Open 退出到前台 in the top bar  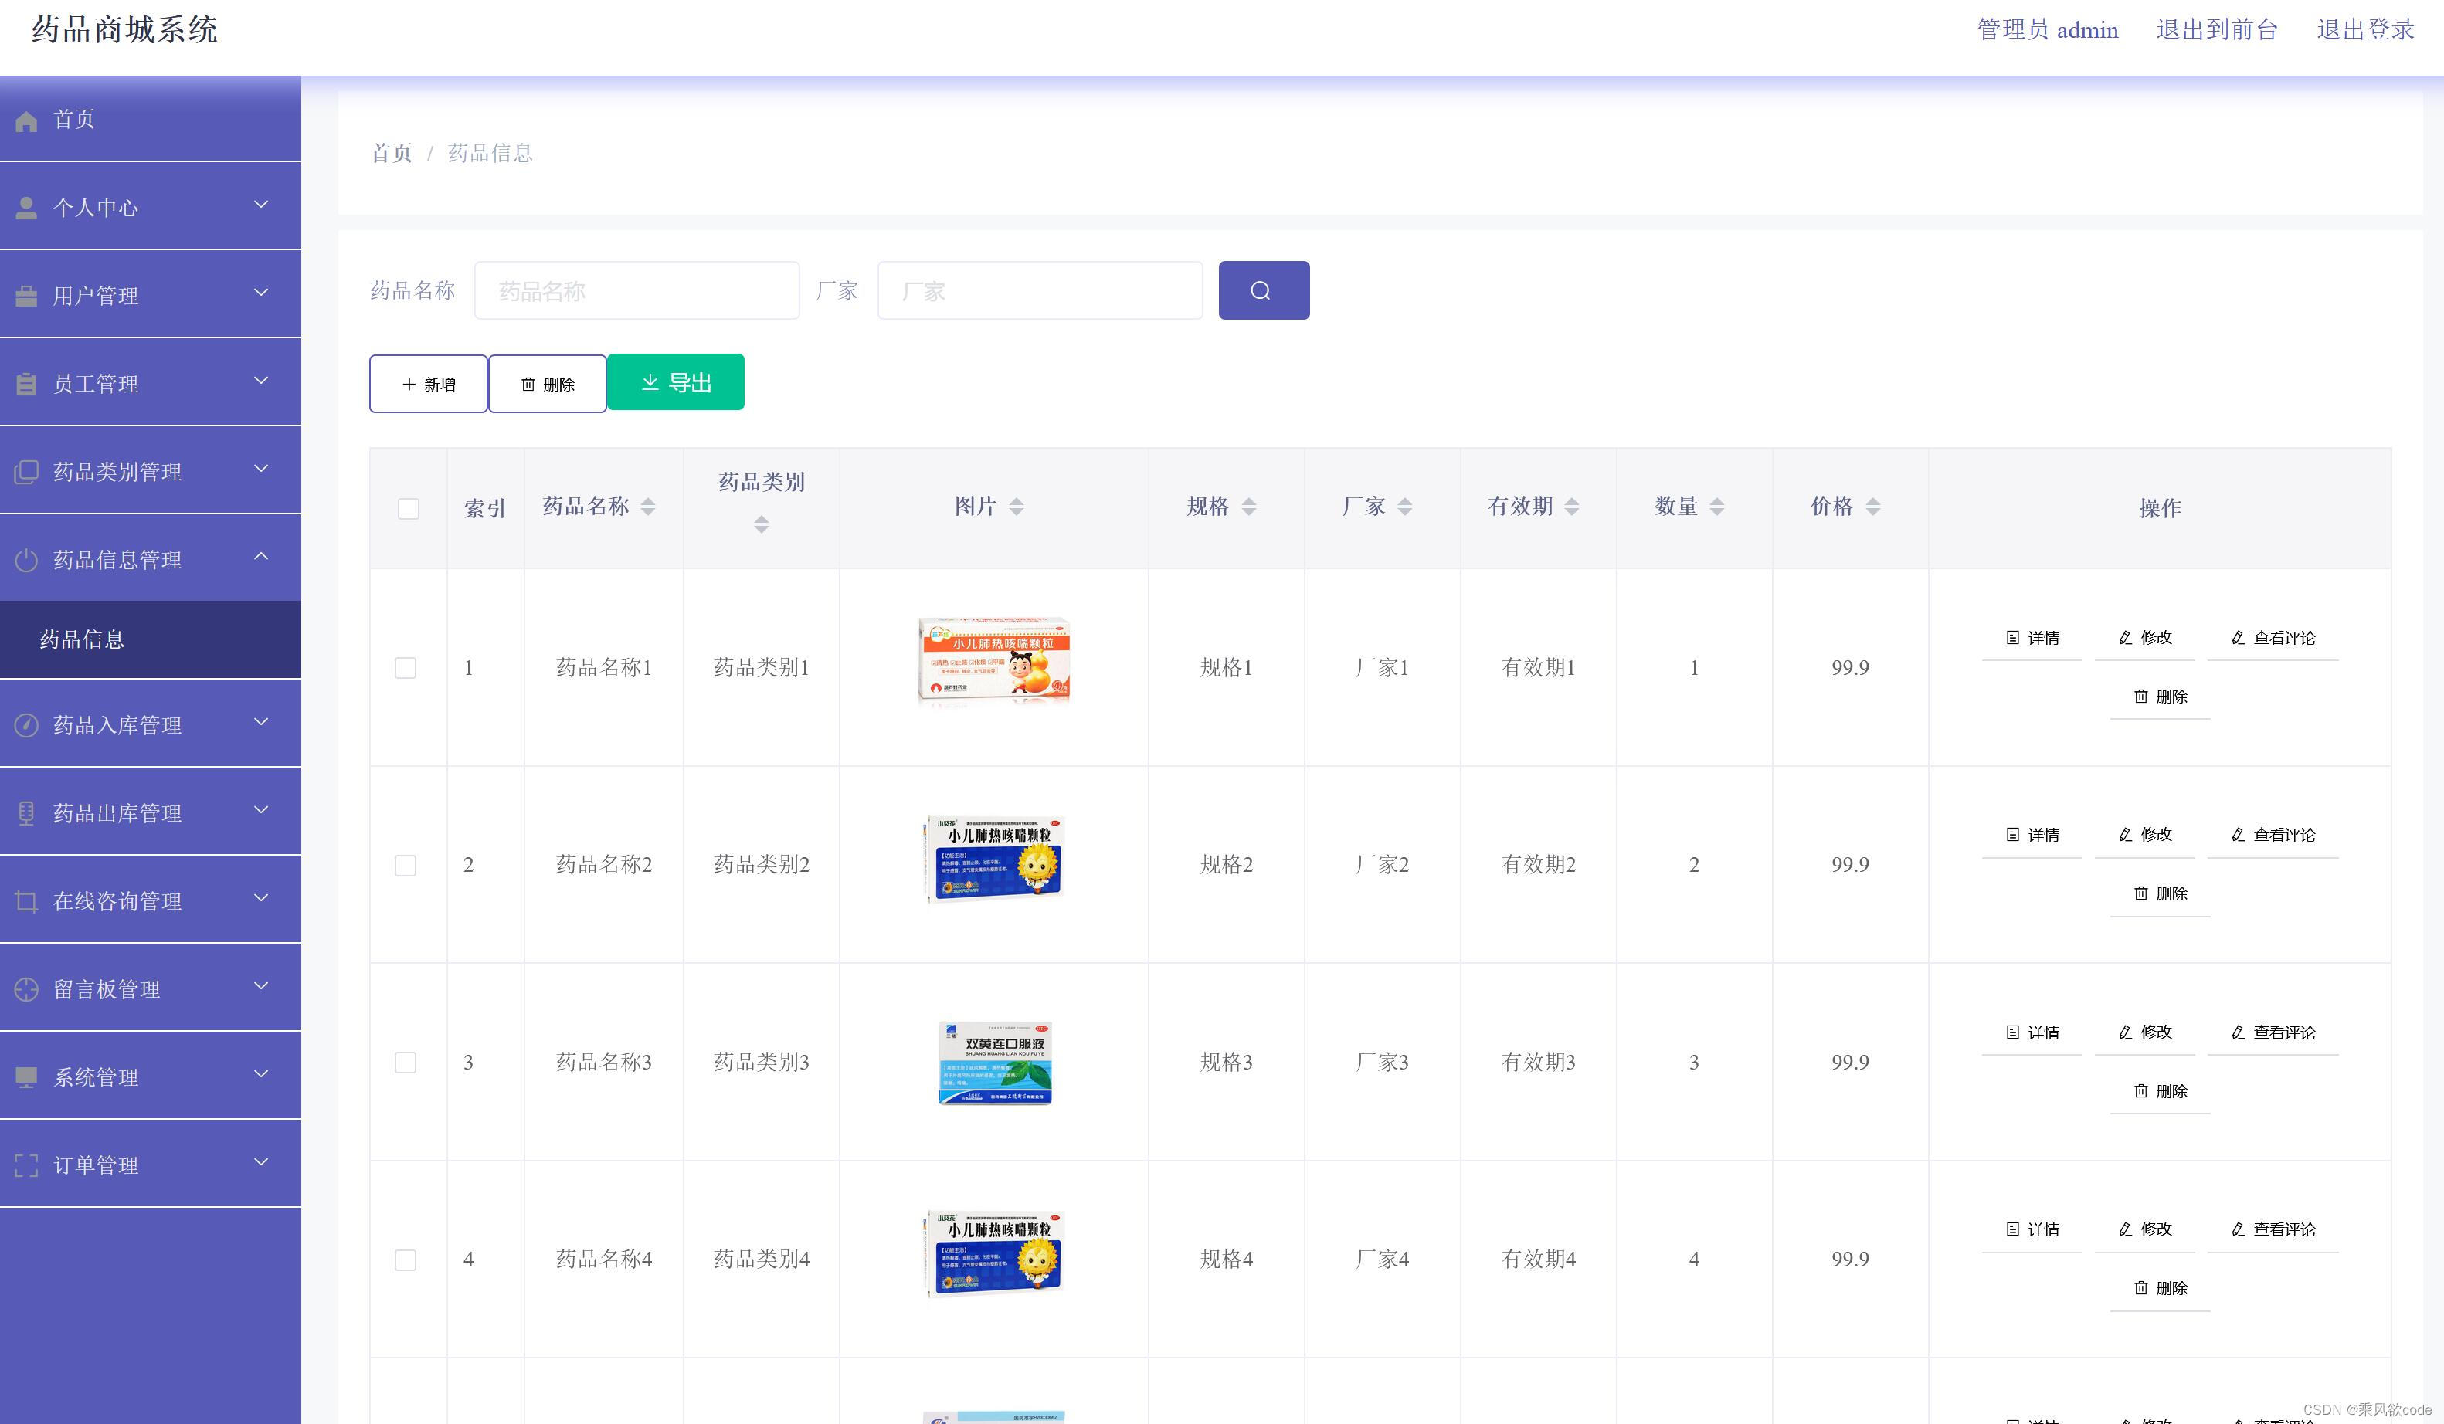pyautogui.click(x=2217, y=28)
